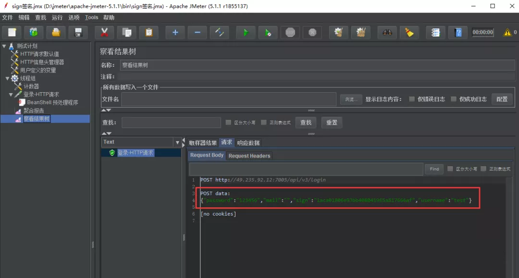Click the New test plan icon

point(12,32)
